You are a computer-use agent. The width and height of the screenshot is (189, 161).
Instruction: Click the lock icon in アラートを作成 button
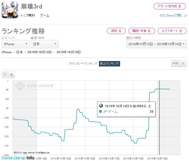[180, 6]
